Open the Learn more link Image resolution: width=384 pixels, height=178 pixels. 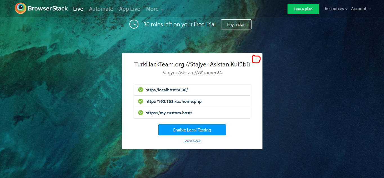point(192,141)
